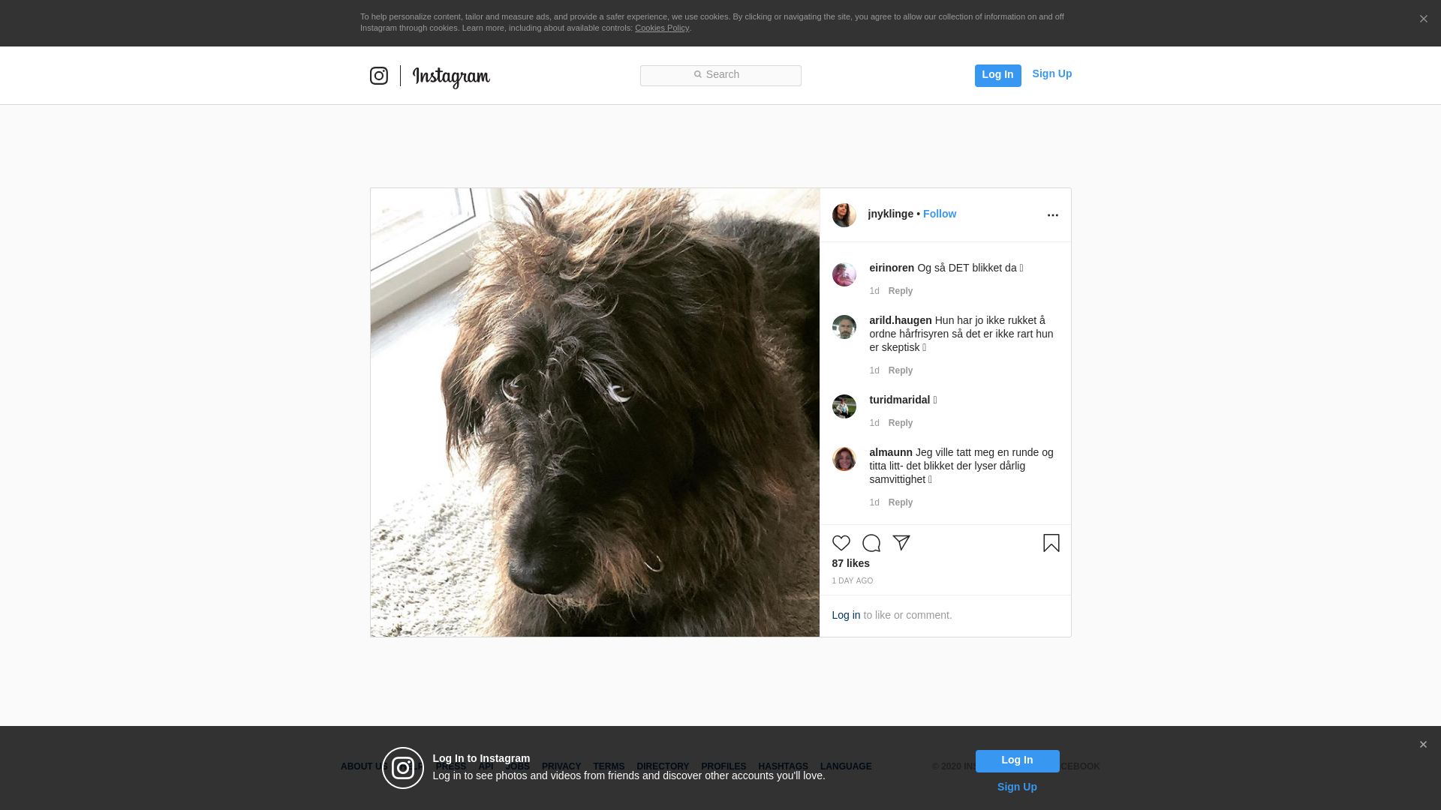Click the 1d timestamp on eirinoren's comment
The image size is (1441, 810).
click(874, 291)
